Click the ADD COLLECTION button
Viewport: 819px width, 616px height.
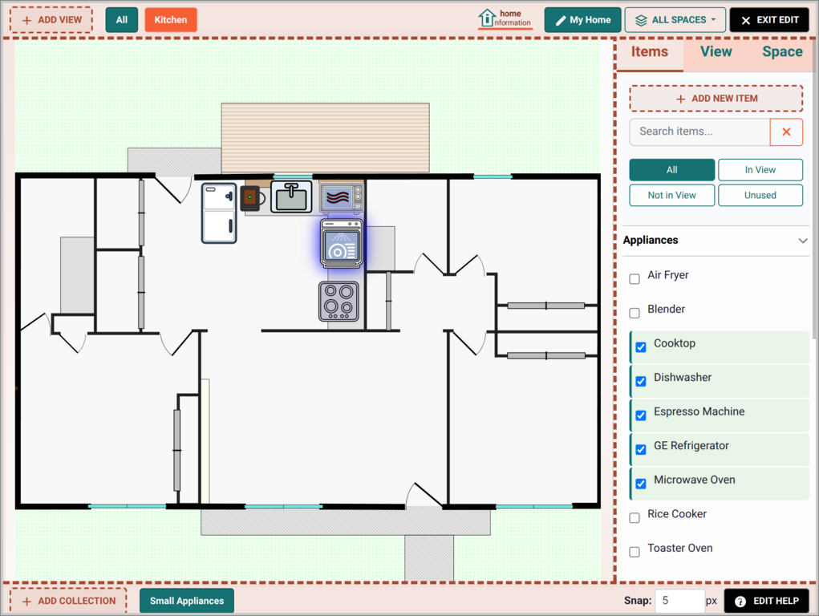click(68, 601)
